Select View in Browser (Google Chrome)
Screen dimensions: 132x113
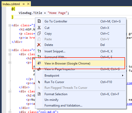tap(81, 63)
